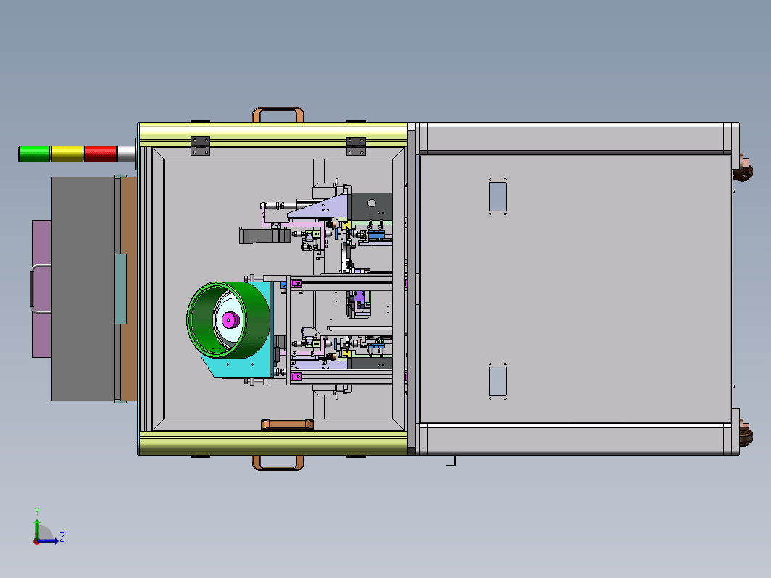Select the lower rectangular cutout on the right panel
The image size is (771, 578).
coord(498,382)
